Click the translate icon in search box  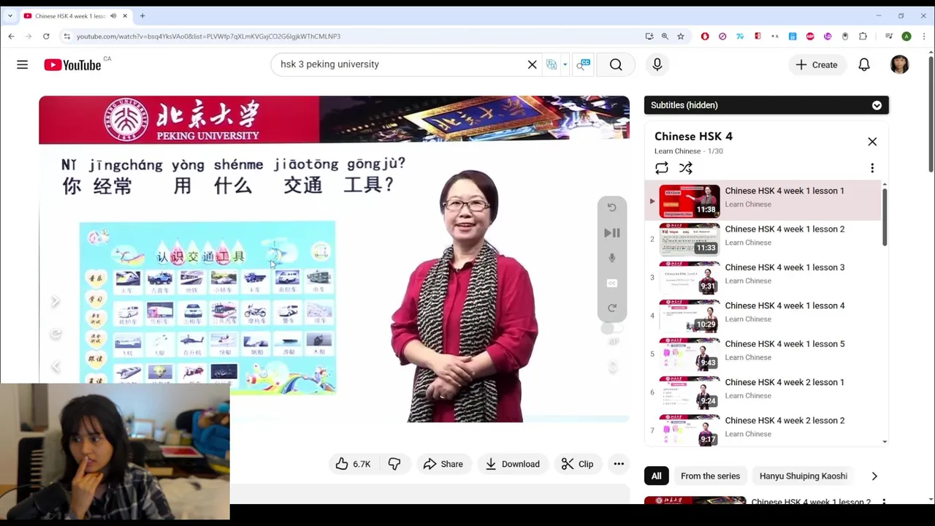click(x=552, y=64)
